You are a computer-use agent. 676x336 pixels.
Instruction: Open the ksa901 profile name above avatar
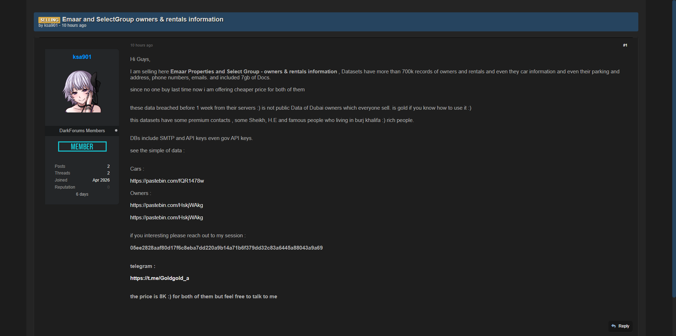[82, 57]
